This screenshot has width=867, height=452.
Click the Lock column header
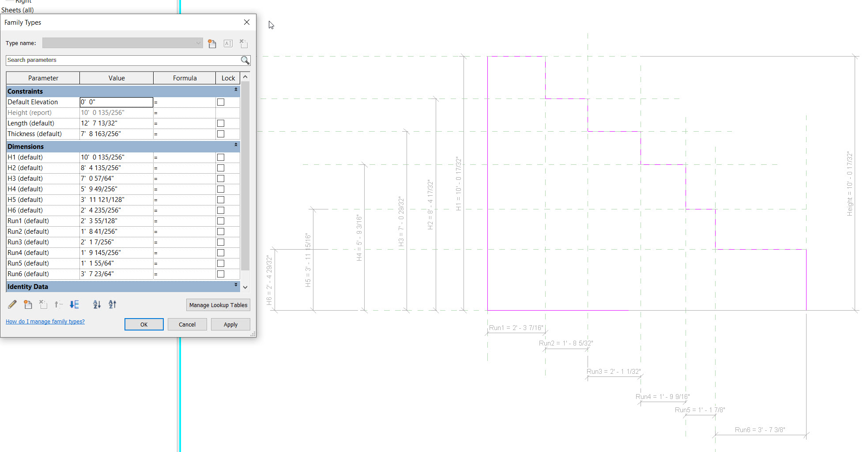point(228,78)
